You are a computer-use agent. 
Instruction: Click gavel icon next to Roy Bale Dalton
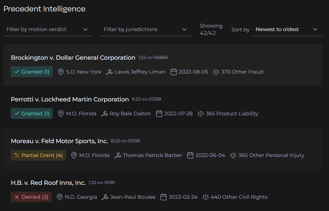(104, 114)
